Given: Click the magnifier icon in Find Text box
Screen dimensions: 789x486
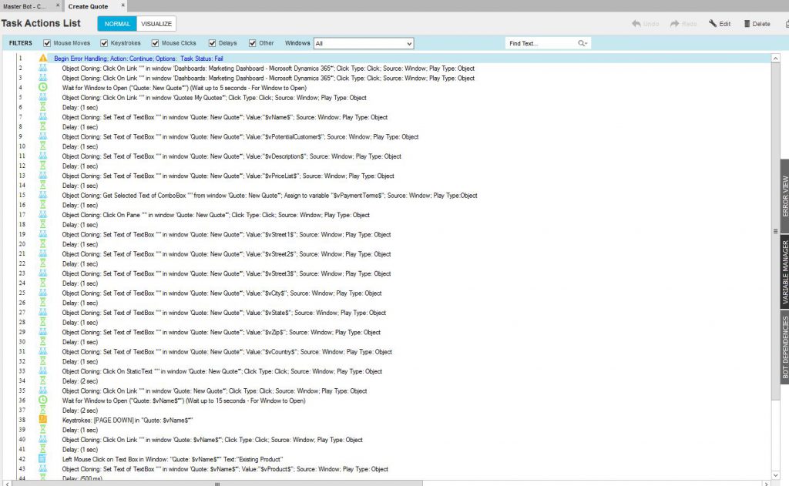Looking at the screenshot, I should click(x=583, y=44).
